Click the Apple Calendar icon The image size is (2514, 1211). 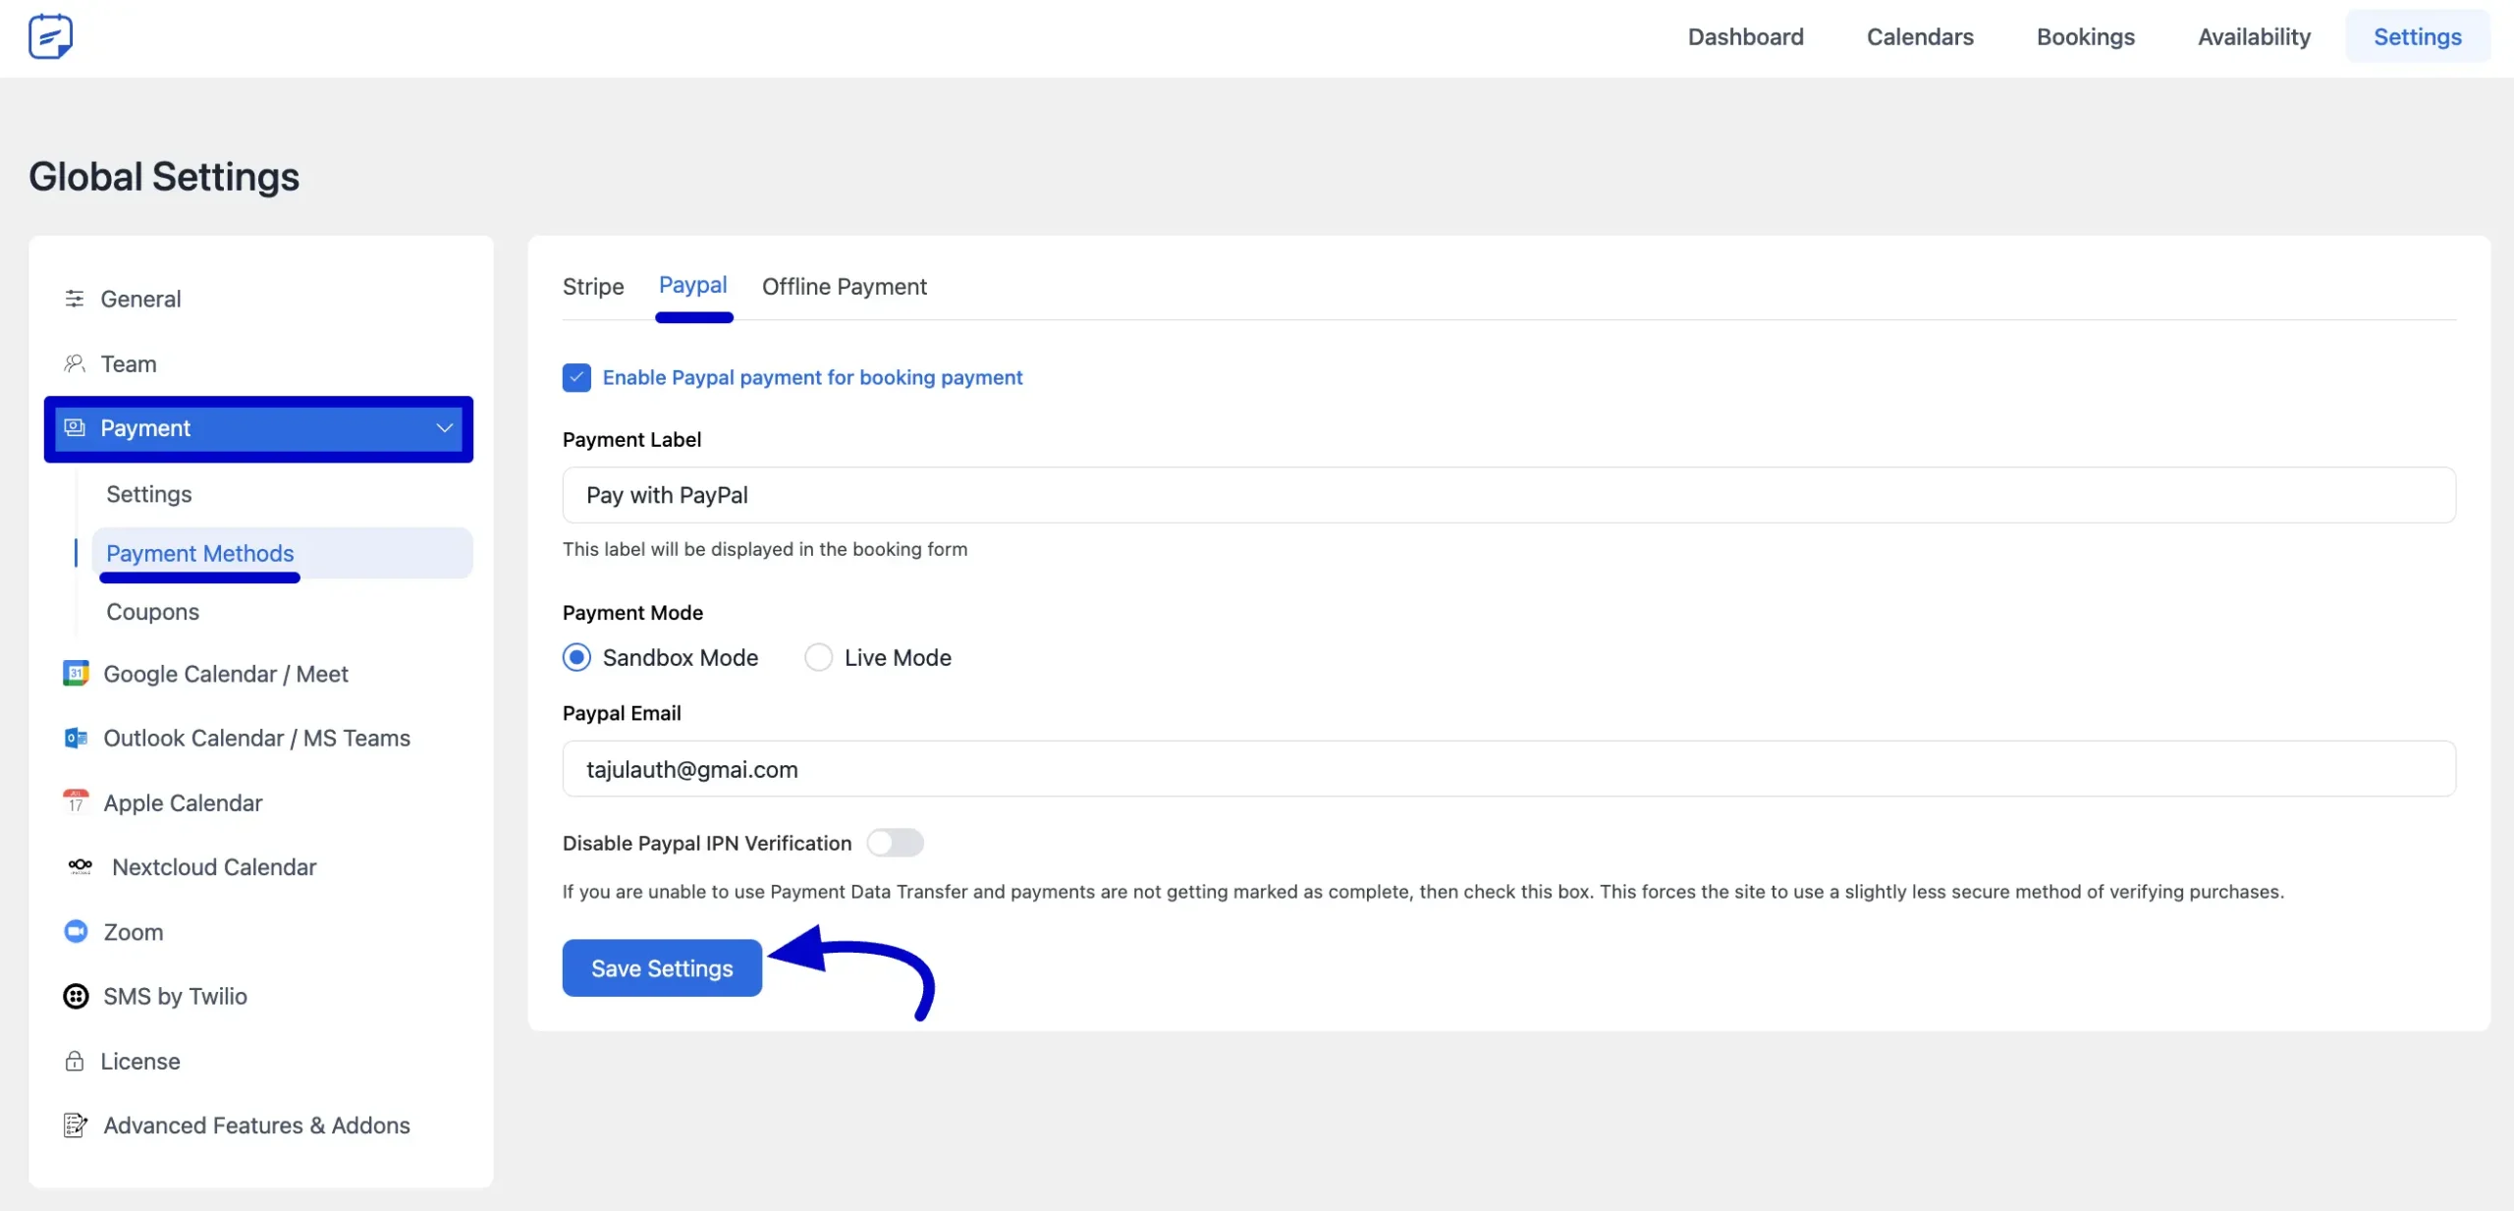(76, 801)
